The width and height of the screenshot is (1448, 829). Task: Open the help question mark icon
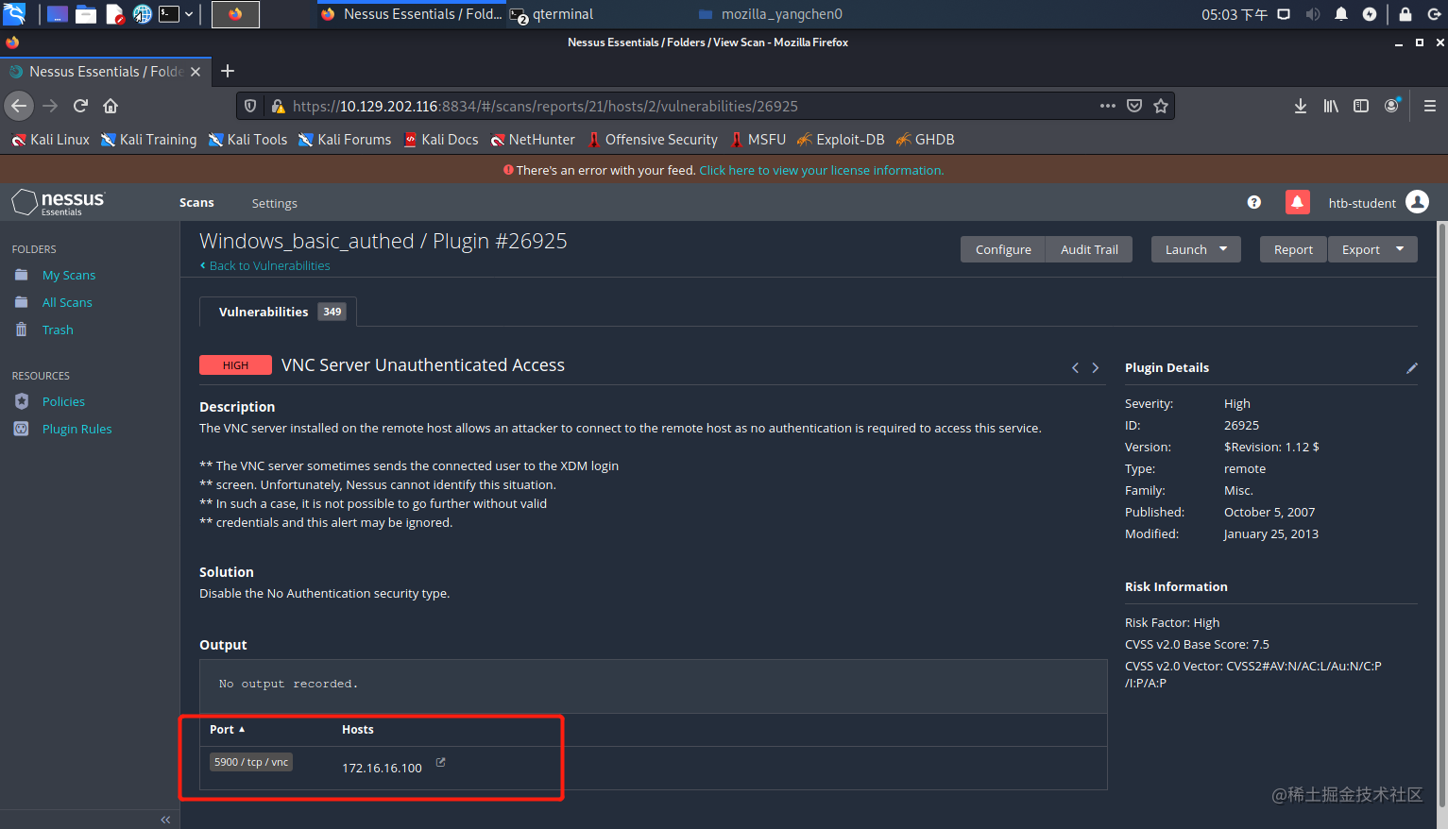(1254, 202)
